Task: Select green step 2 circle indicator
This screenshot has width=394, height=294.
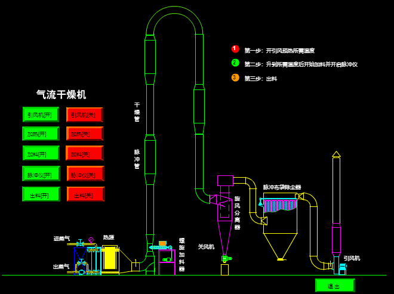Action: (235, 63)
